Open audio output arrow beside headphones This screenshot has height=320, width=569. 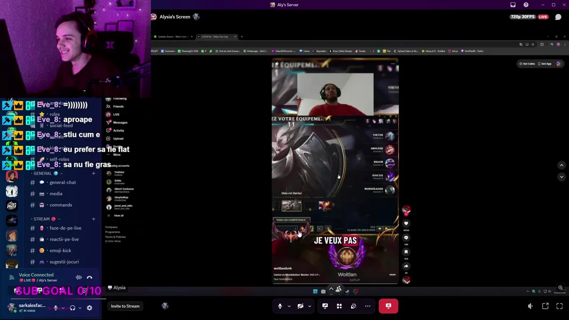point(80,308)
